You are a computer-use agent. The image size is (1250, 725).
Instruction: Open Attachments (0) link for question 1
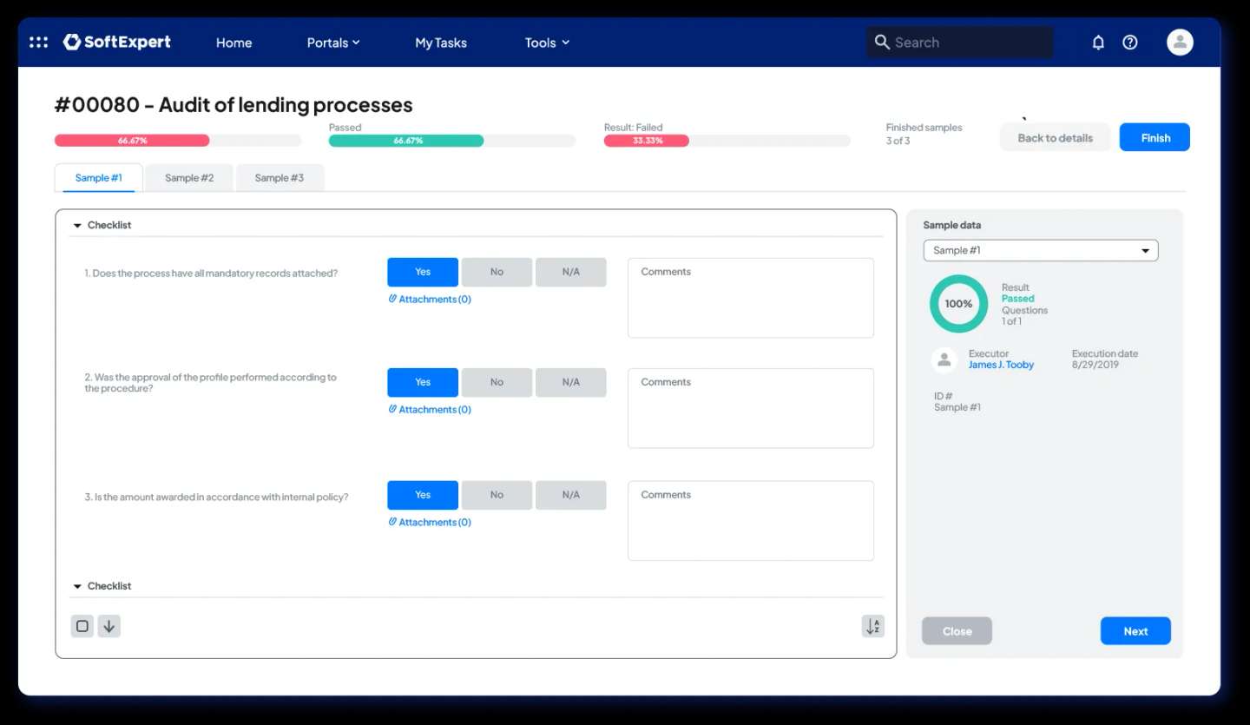[431, 300]
